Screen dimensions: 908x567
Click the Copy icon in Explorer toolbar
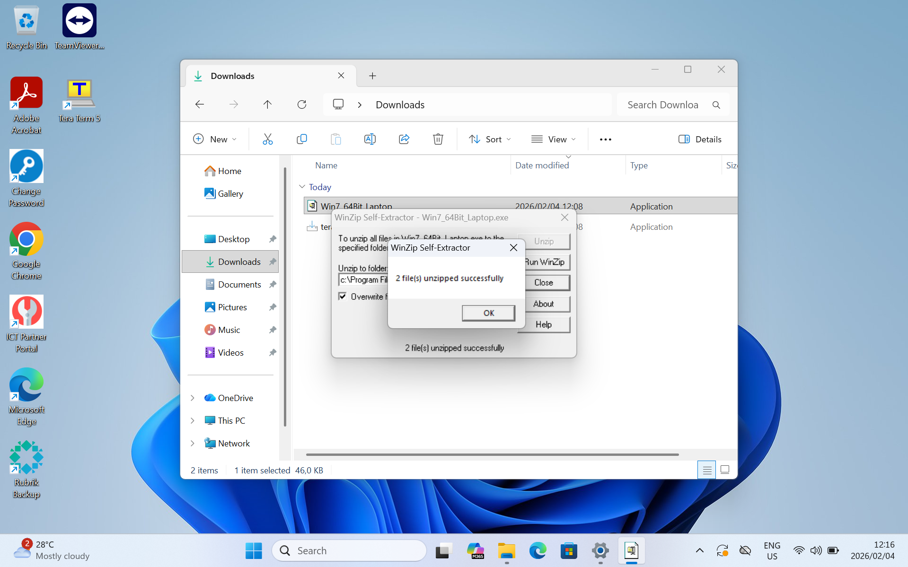pyautogui.click(x=301, y=139)
